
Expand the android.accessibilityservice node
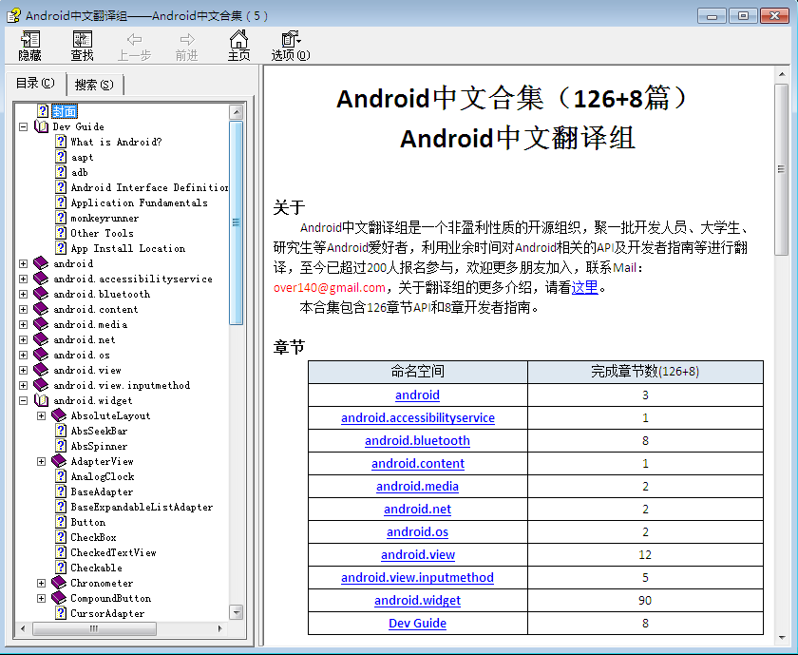coord(24,279)
